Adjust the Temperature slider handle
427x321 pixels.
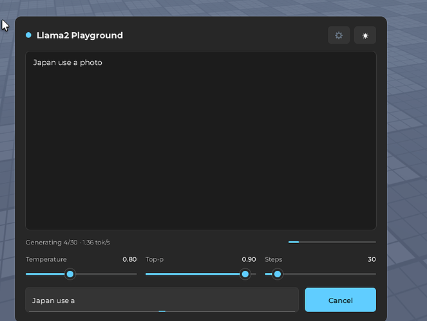(x=70, y=274)
